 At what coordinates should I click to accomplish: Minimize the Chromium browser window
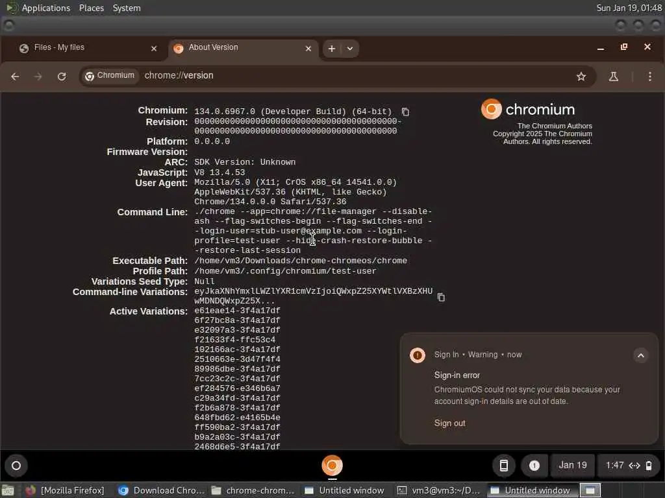601,48
